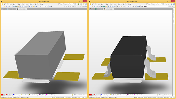Click Cut scissors icon in right toolbar
The height and width of the screenshot is (99, 176).
(x=117, y=7)
